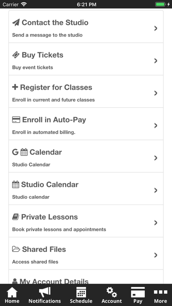Expand Contact the Studio using its chevron

(156, 29)
